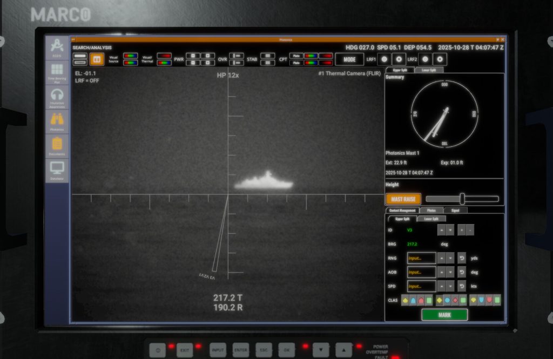
Task: Toggle the first LRF1 laser rangefinder button
Action: 384,59
